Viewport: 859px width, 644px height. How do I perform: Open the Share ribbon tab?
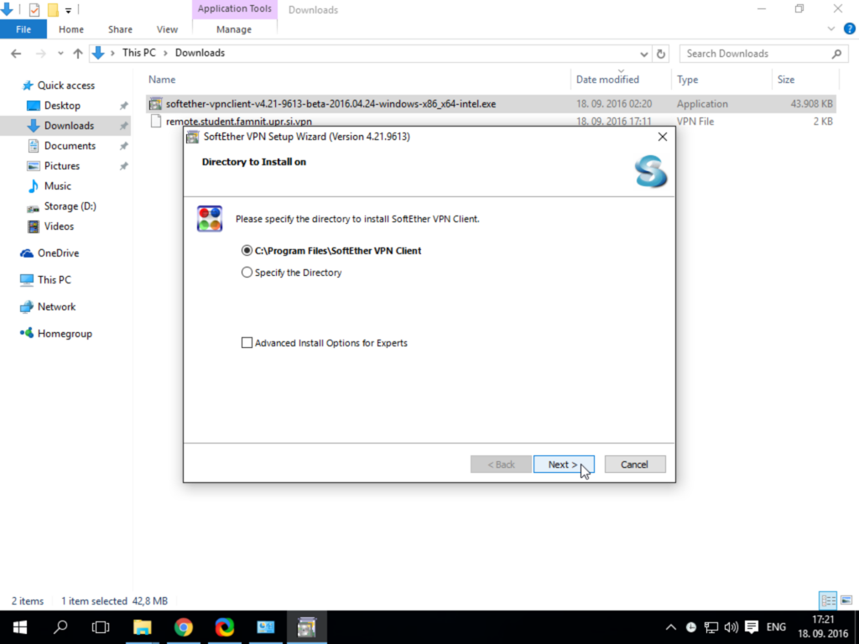[120, 29]
